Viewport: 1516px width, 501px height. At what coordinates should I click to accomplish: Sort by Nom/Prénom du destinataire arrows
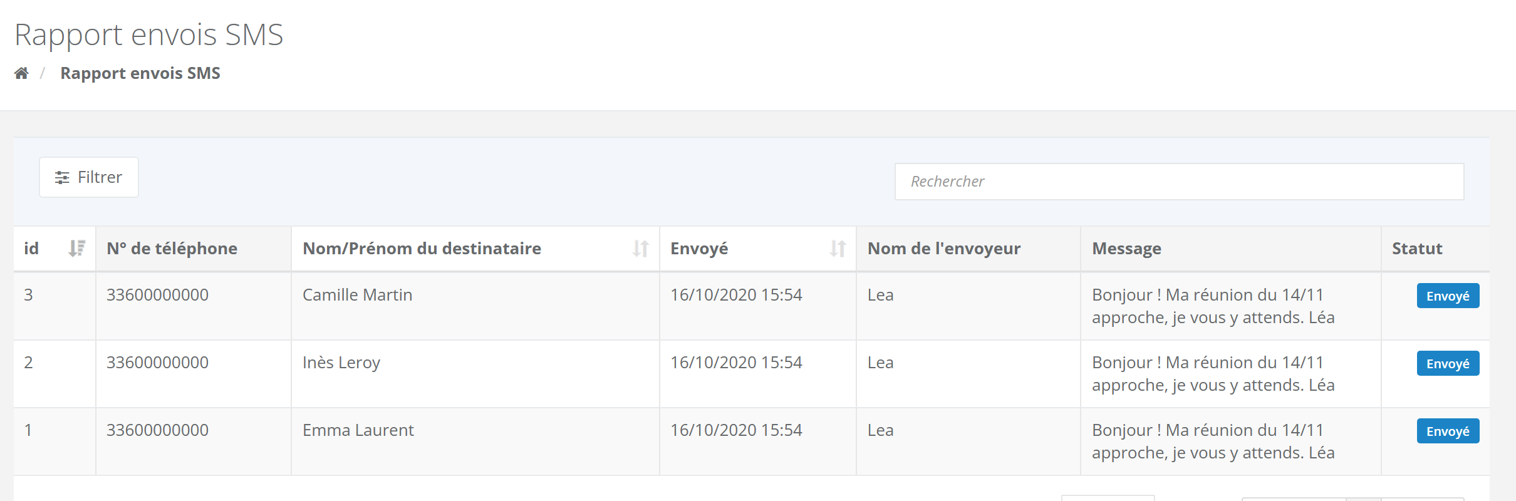pyautogui.click(x=640, y=249)
